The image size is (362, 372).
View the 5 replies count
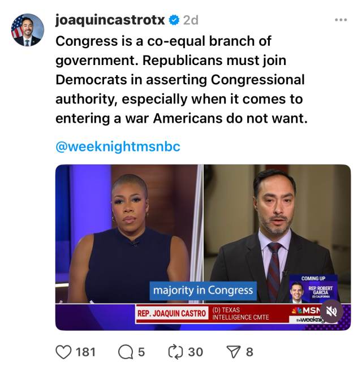[x=141, y=352]
